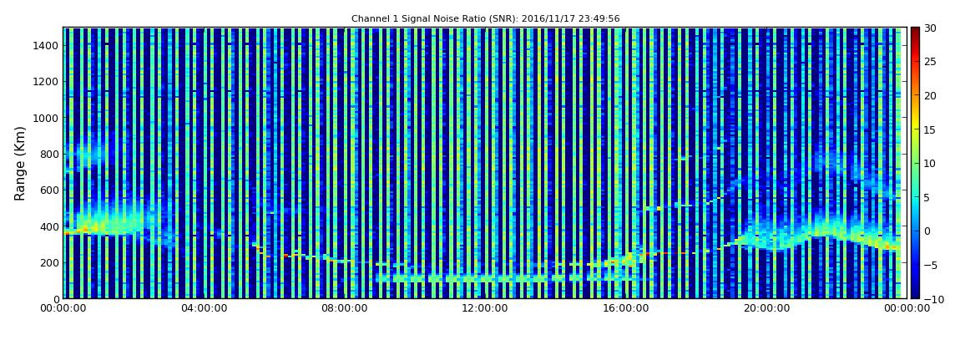Click the colorbar value 30
The width and height of the screenshot is (960, 340).
click(x=931, y=28)
